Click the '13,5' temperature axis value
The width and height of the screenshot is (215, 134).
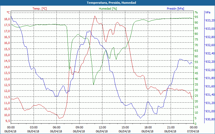pos(7,73)
